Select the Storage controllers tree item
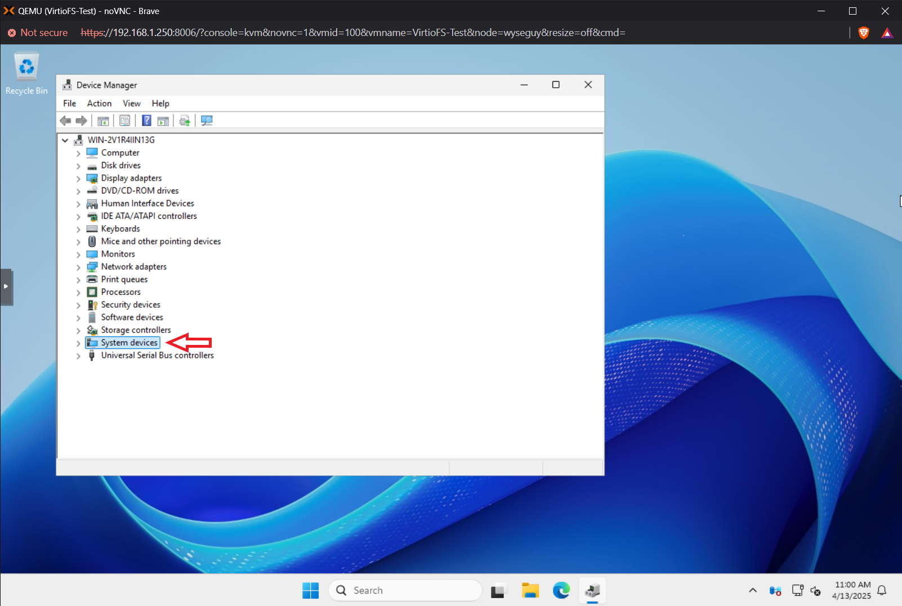902x606 pixels. [136, 330]
